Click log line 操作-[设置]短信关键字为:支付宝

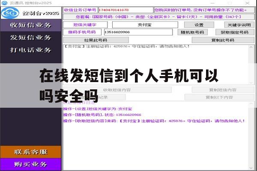pyautogui.click(x=98, y=109)
